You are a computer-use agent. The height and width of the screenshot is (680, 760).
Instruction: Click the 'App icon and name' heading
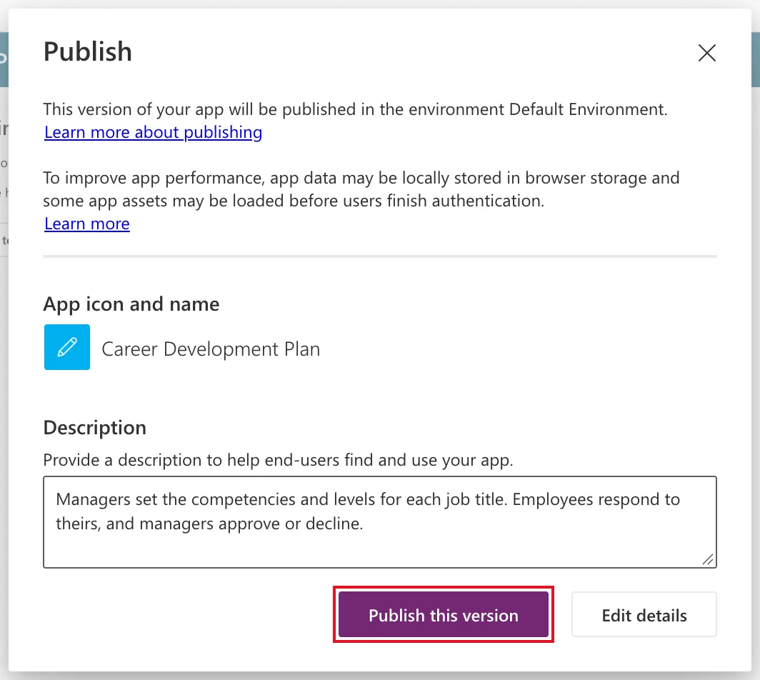tap(131, 304)
